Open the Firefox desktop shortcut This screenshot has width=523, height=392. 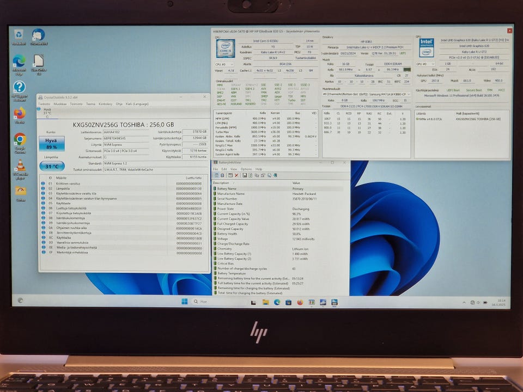(20, 115)
